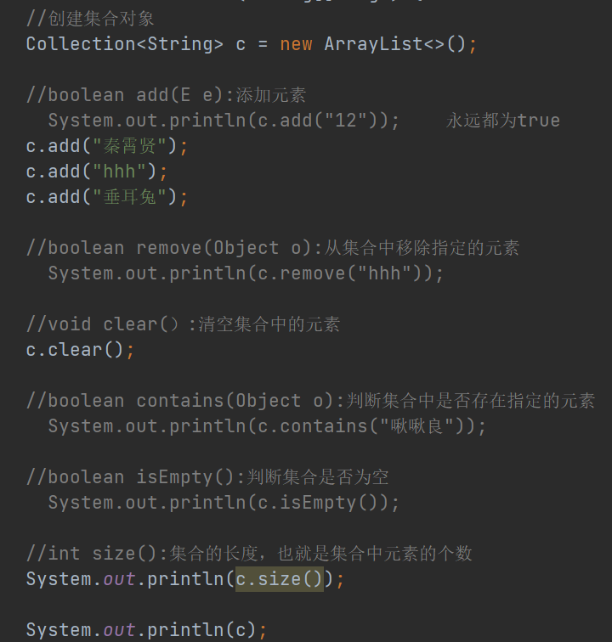Image resolution: width=612 pixels, height=642 pixels.
Task: Click ArrayList<>() constructor call
Action: click(x=395, y=44)
